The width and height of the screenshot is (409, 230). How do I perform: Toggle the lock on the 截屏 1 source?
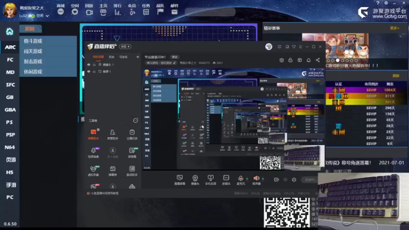coord(94,72)
